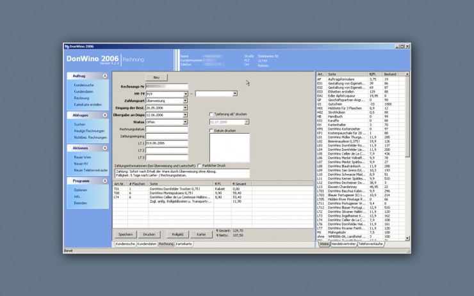
Task: Sort wine list by Bestand column header
Action: pyautogui.click(x=390, y=74)
